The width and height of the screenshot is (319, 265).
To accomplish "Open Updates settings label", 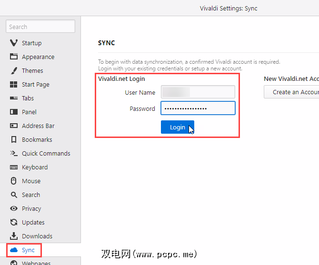I will click(33, 223).
